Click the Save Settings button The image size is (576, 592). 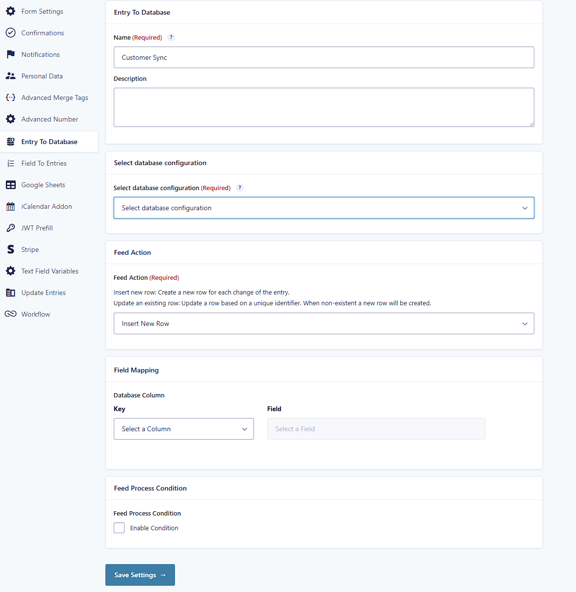point(140,574)
